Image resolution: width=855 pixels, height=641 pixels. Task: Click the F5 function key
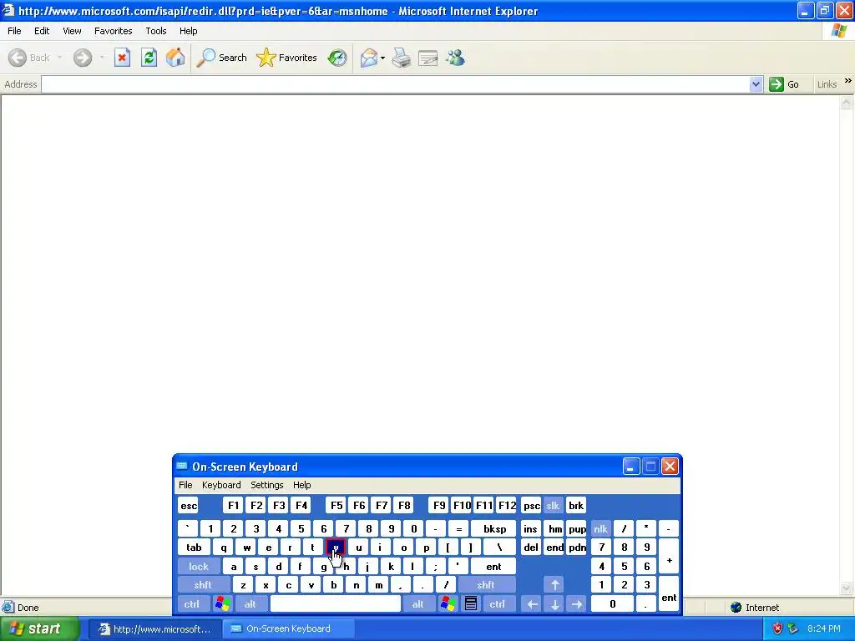click(x=336, y=505)
